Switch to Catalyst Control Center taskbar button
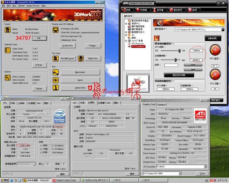This screenshot has height=183, width=229. pyautogui.click(x=66, y=180)
